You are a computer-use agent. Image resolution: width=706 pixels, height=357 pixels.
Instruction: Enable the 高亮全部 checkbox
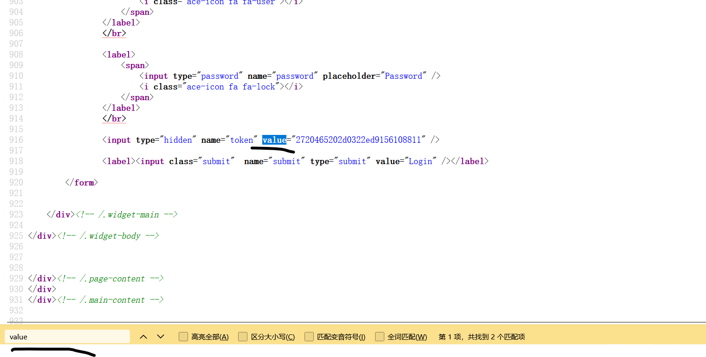pyautogui.click(x=183, y=337)
